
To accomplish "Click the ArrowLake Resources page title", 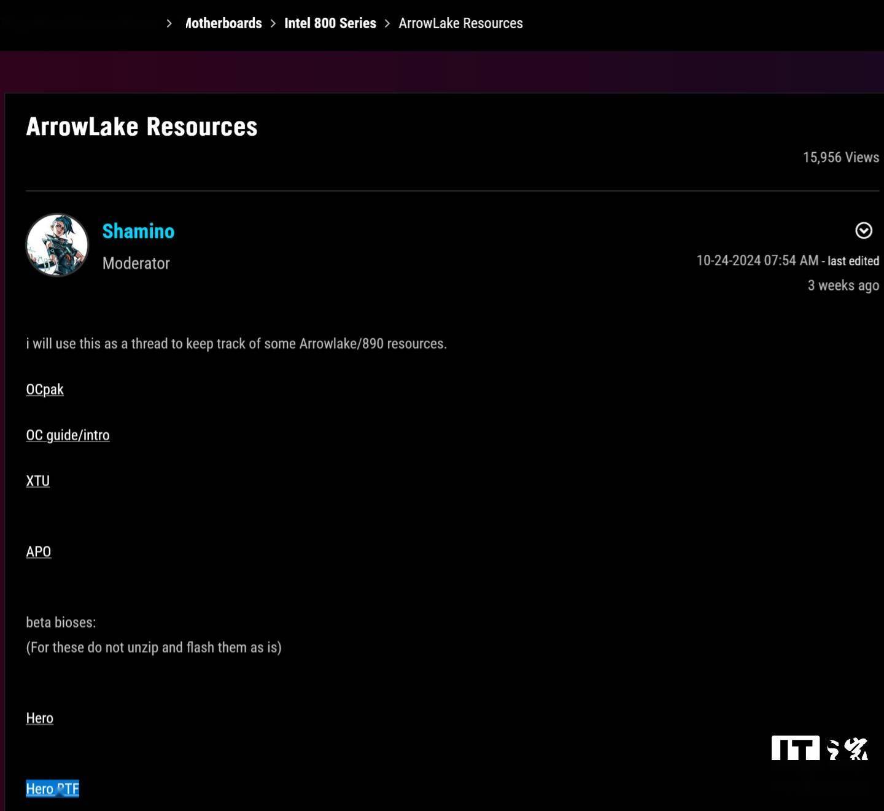I will [x=142, y=126].
